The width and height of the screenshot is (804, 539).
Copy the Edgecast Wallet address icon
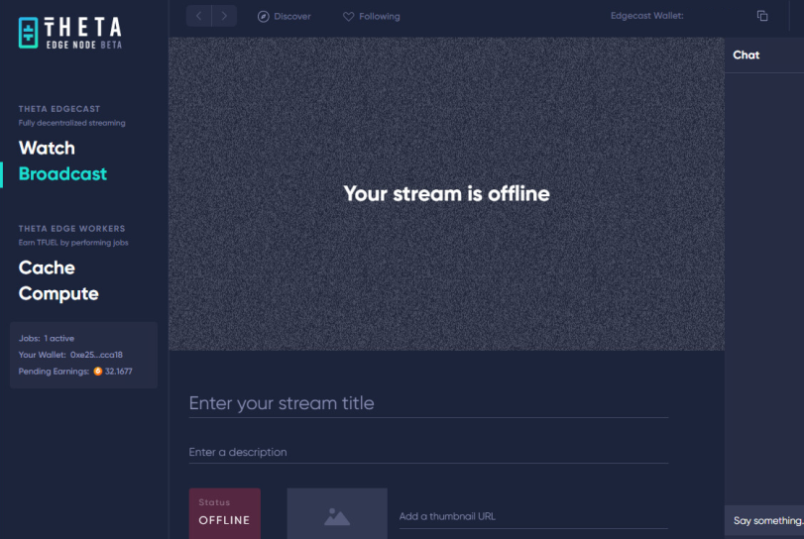(x=762, y=16)
